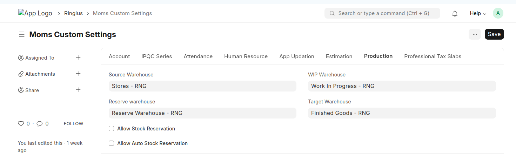Click the App Logo image
The image size is (516, 156).
tap(35, 13)
